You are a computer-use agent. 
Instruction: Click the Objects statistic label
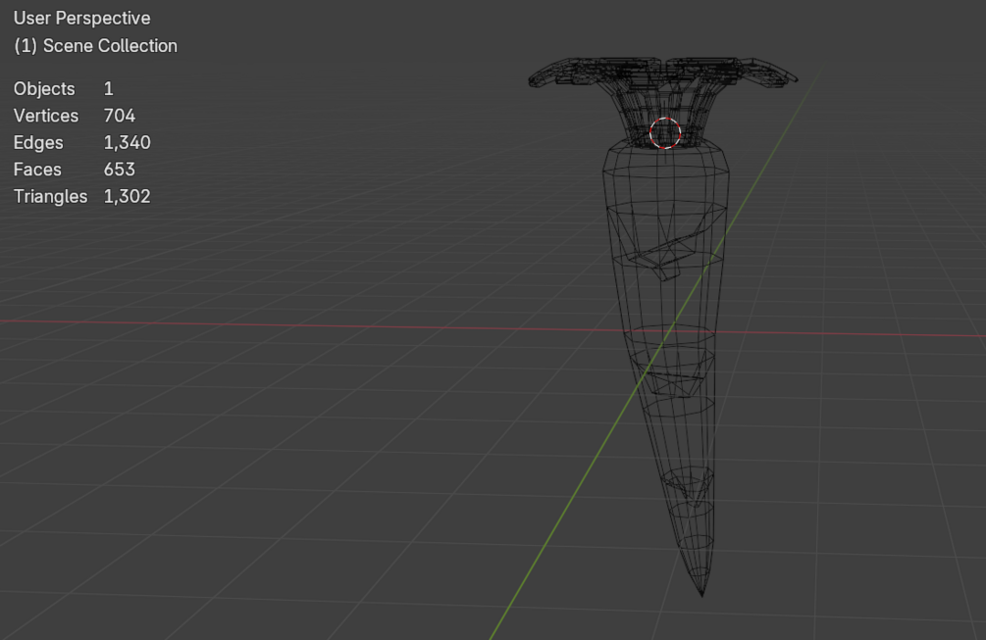(x=44, y=88)
